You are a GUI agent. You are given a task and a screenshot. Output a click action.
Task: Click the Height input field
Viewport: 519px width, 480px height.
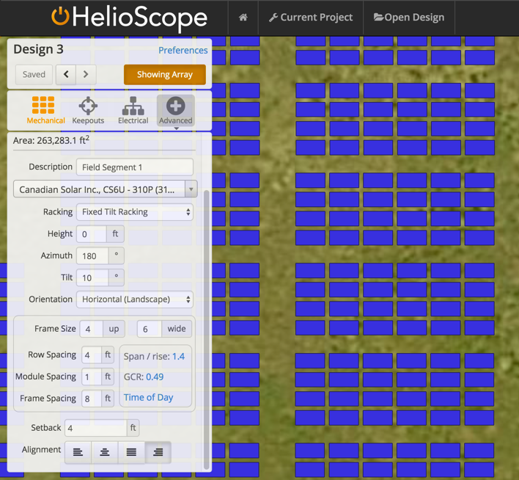click(92, 234)
